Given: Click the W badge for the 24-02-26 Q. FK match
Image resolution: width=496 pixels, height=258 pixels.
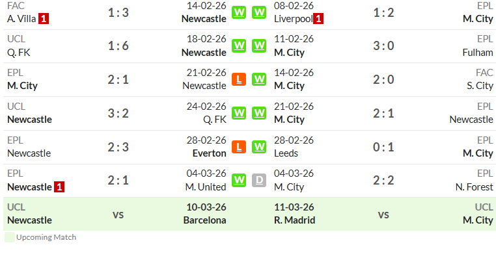Looking at the screenshot, I should (x=239, y=113).
